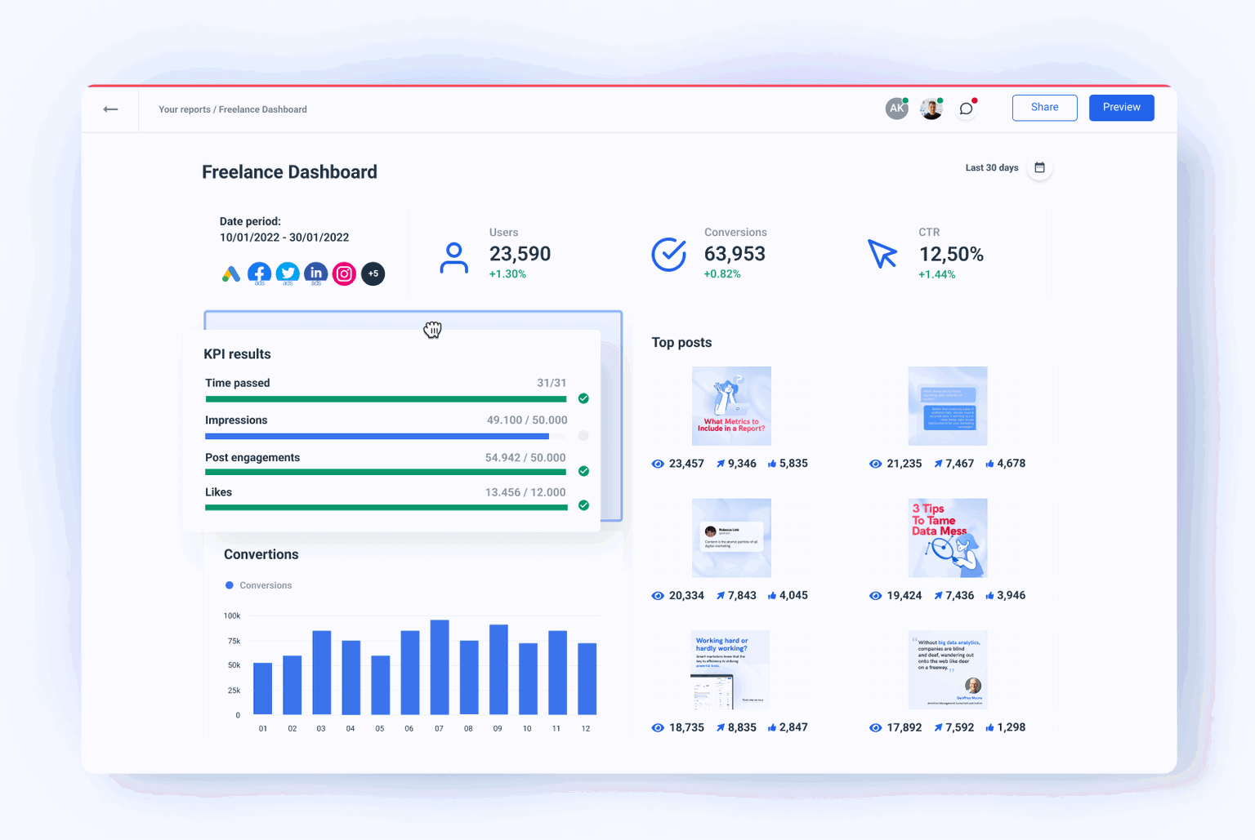Open the Last 30 days date selector
This screenshot has width=1255, height=840.
point(991,167)
